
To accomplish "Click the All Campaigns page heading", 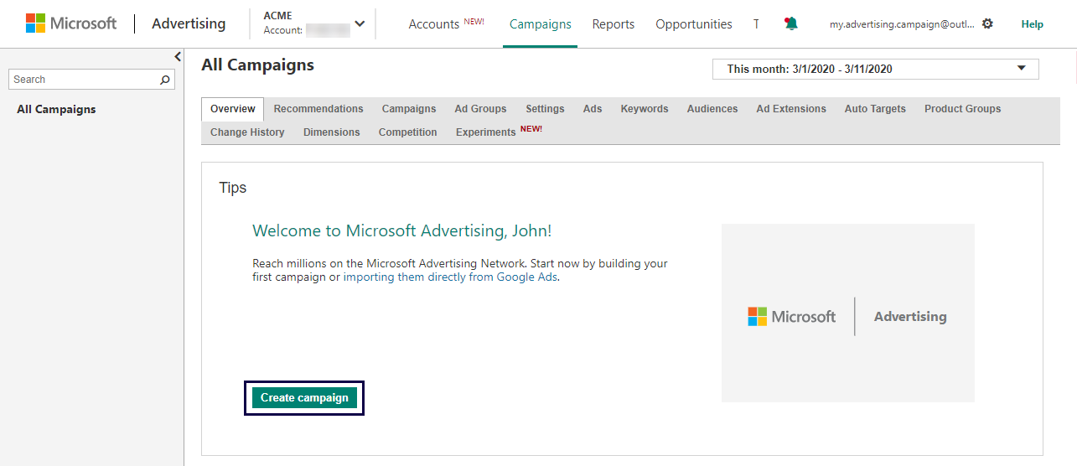I will [258, 65].
